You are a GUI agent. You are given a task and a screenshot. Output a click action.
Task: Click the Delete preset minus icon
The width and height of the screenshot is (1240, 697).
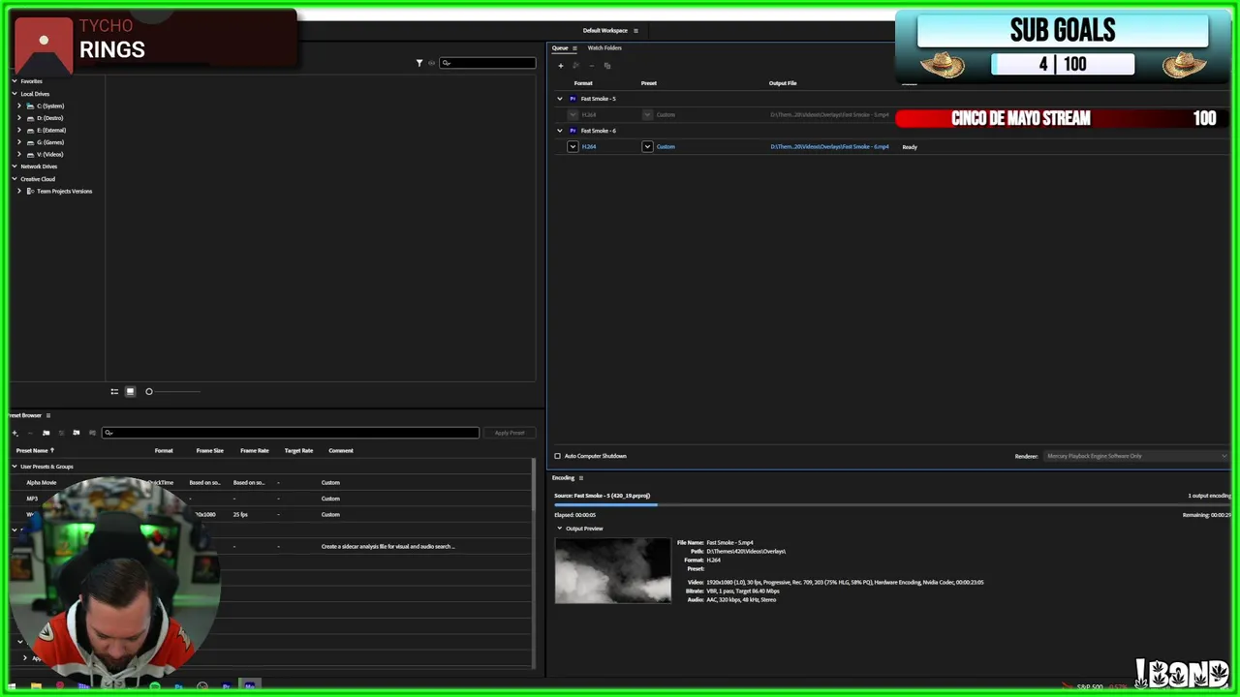point(30,433)
